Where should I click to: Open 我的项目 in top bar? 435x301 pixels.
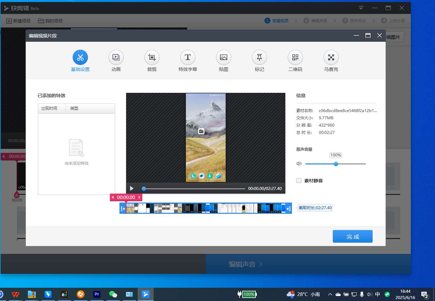[x=50, y=21]
